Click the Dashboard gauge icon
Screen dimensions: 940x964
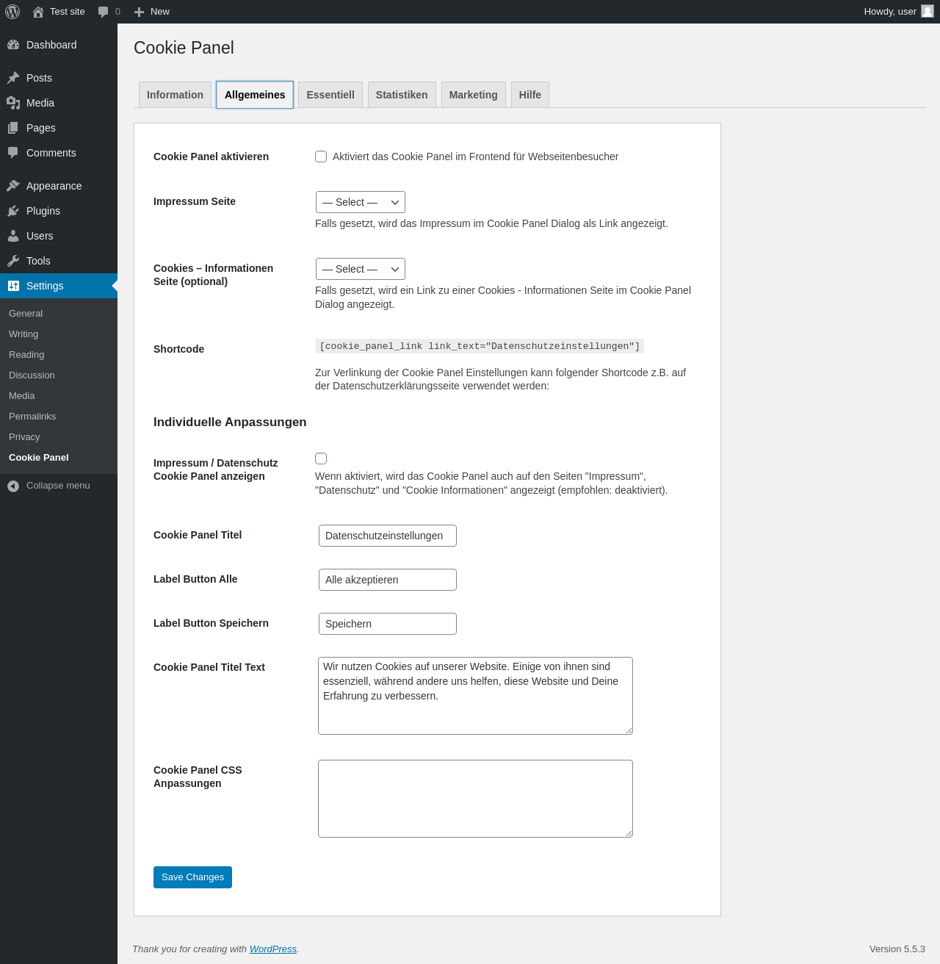coord(13,45)
